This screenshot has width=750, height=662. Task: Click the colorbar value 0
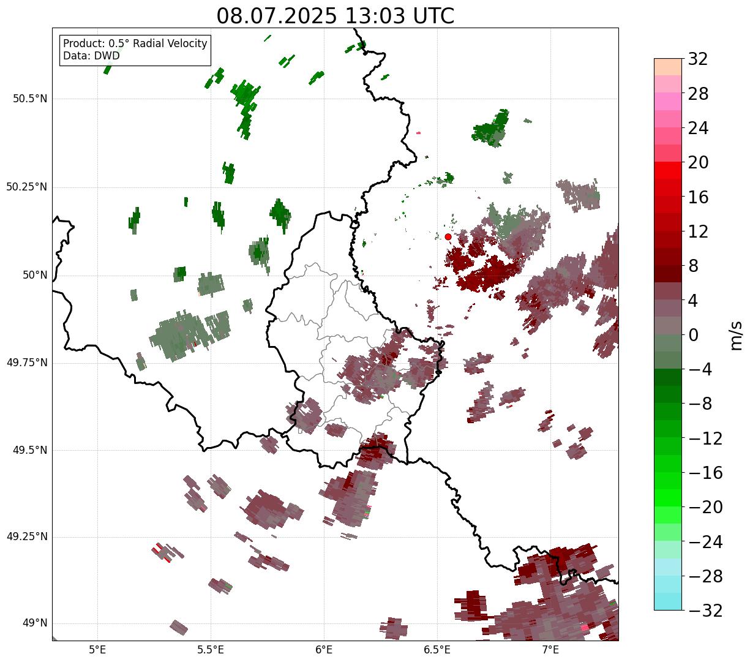[x=693, y=335]
